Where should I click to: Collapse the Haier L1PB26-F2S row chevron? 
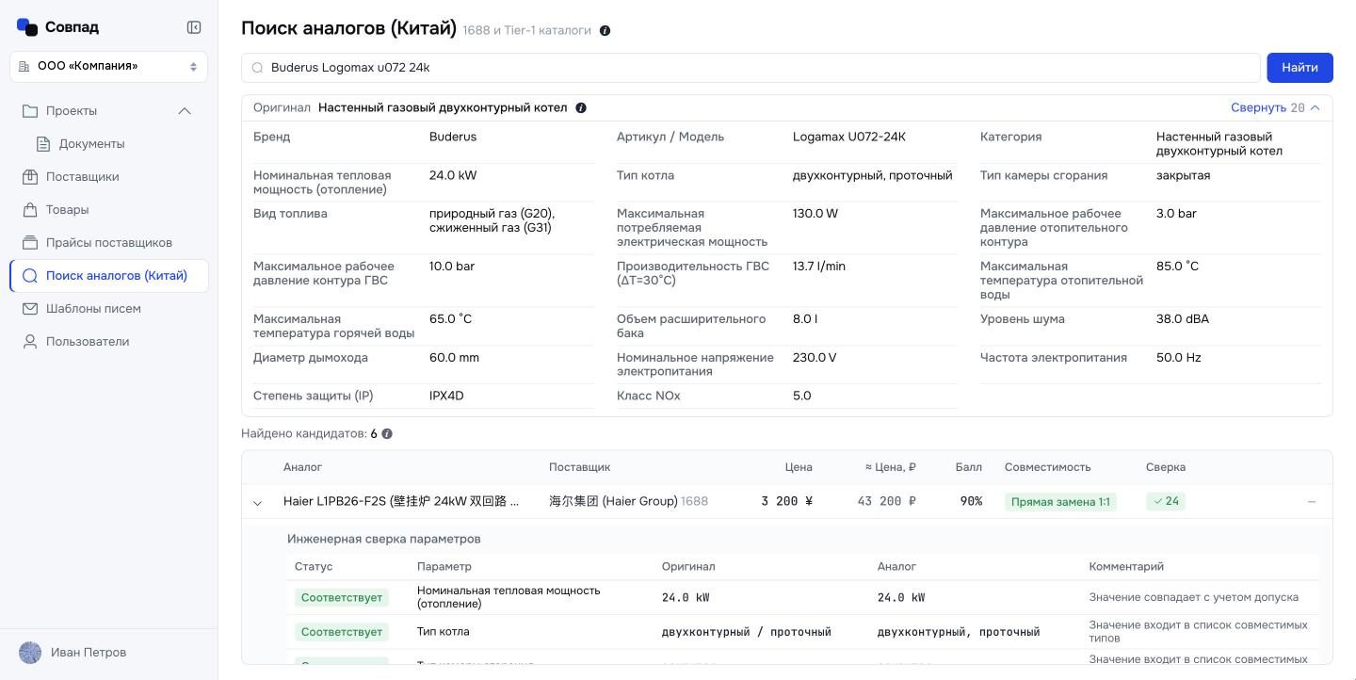coord(257,503)
